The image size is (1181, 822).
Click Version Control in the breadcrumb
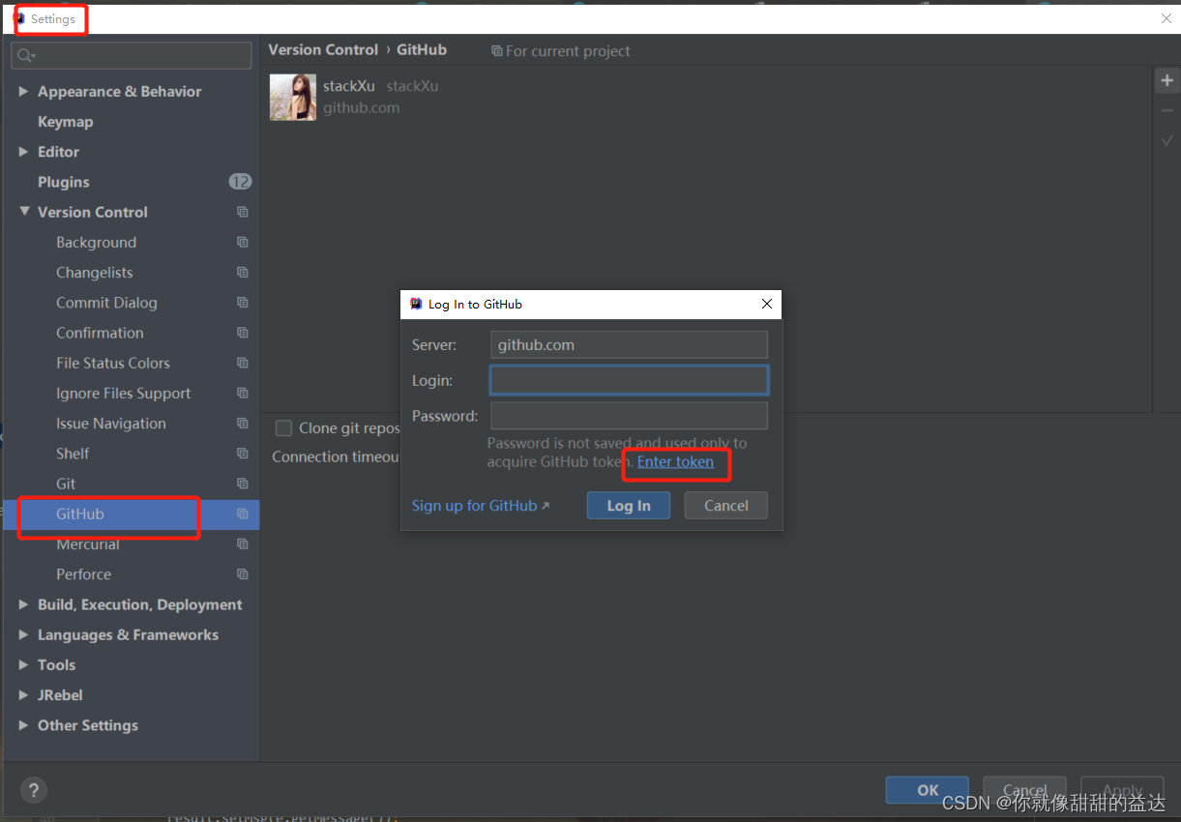point(323,50)
